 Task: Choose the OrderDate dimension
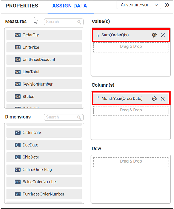coord(44,133)
